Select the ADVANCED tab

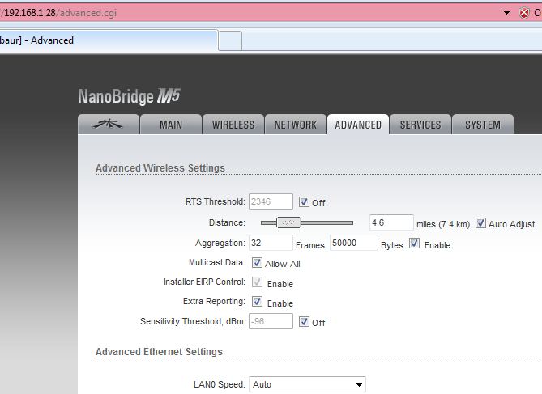click(358, 125)
